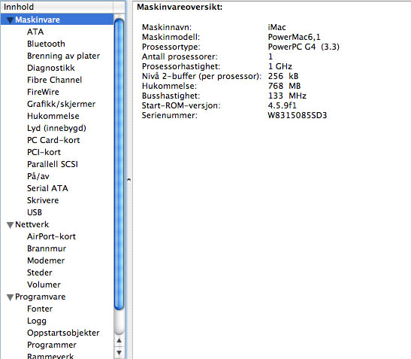The height and width of the screenshot is (359, 411).
Task: Collapse the Maskinvare disclosure triangle
Action: 10,20
